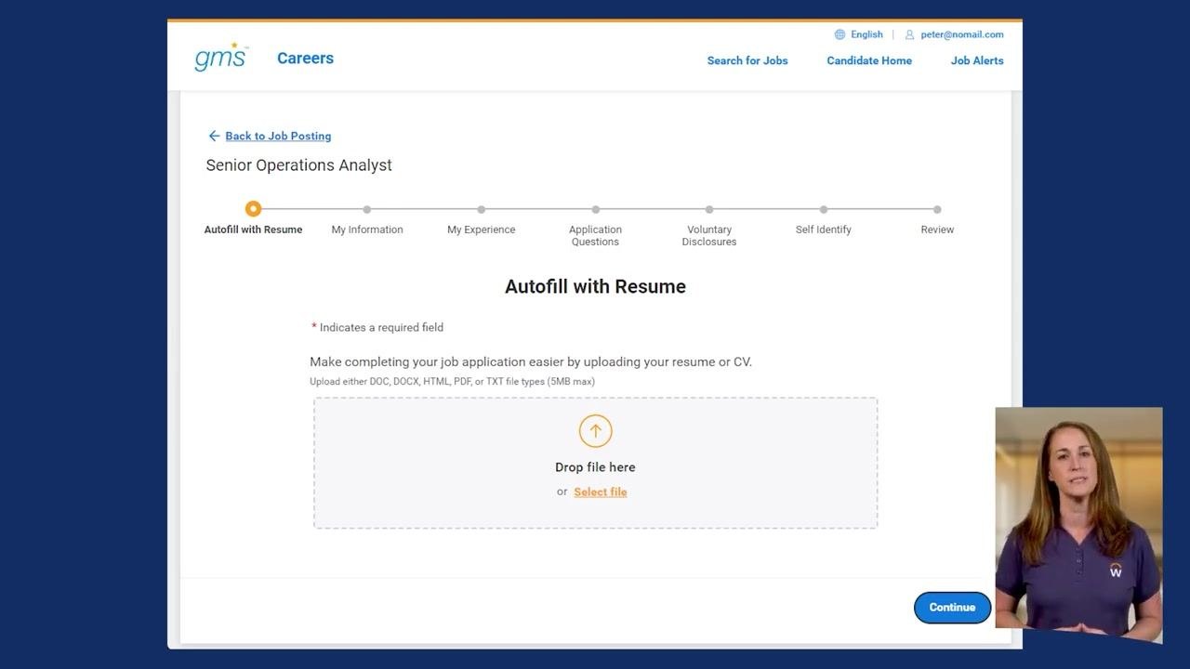
Task: Jump to the Self Identify step
Action: click(824, 219)
